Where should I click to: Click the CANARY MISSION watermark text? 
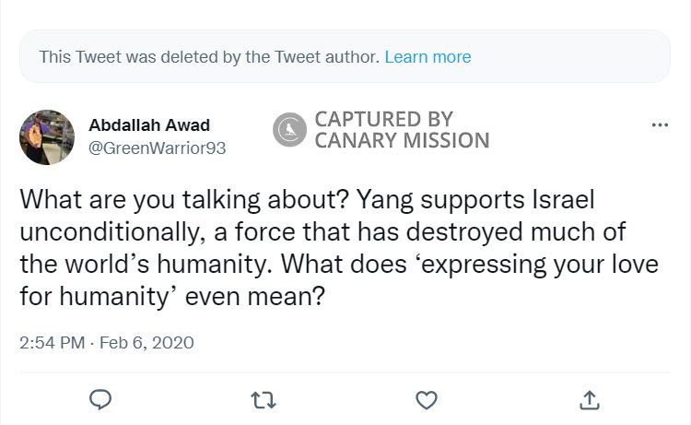[402, 141]
